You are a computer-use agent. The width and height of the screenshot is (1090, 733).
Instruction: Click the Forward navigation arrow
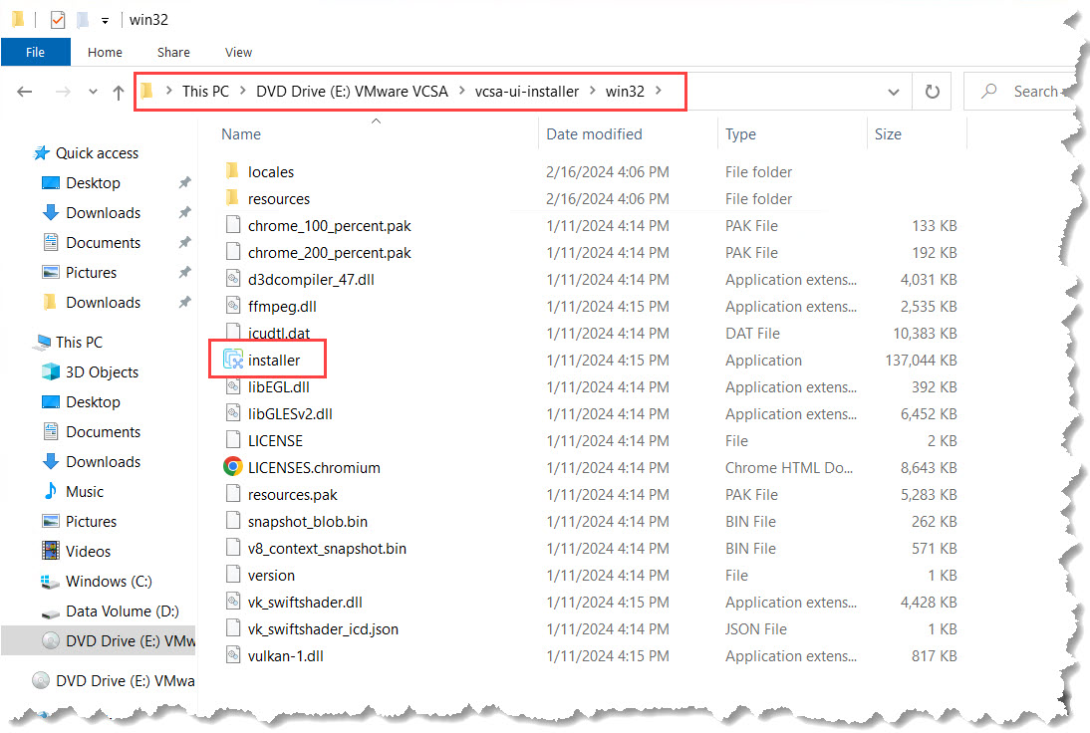tap(63, 92)
